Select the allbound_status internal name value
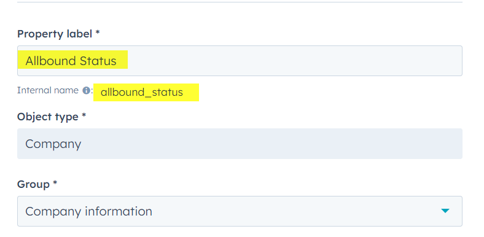This screenshot has height=237, width=484. coord(142,92)
